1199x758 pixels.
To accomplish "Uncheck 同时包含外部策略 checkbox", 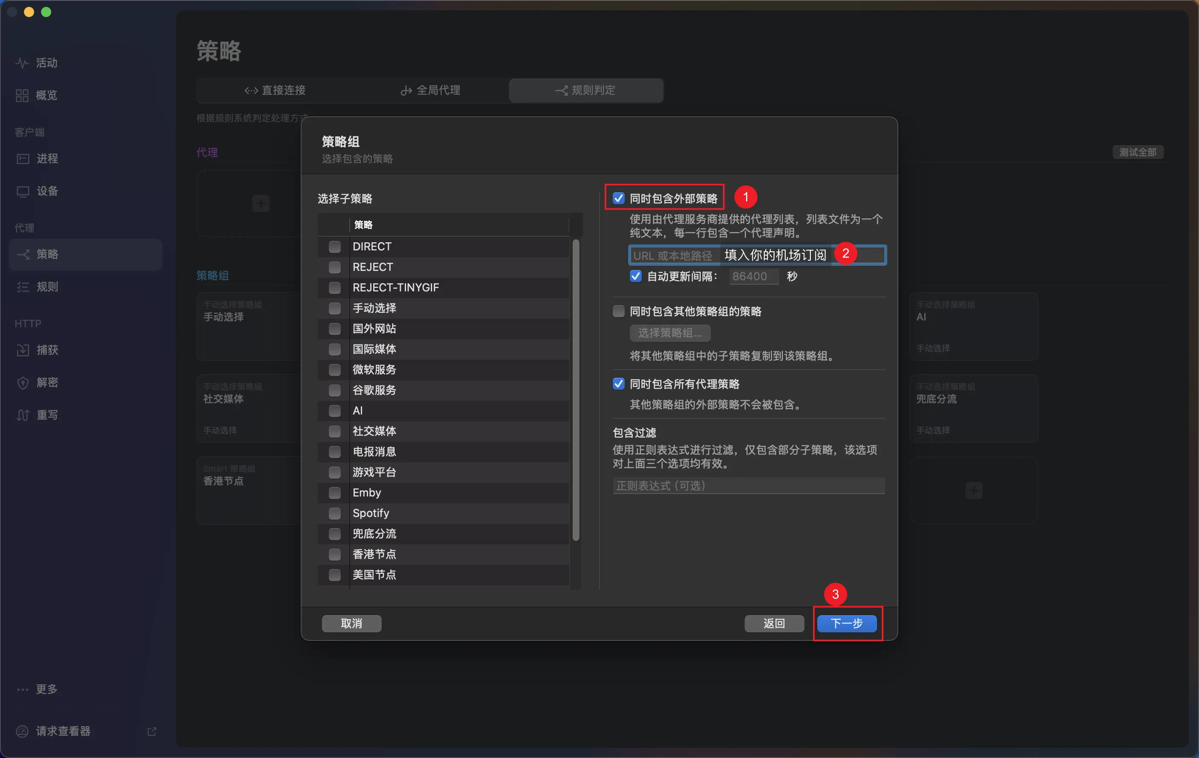I will point(618,198).
